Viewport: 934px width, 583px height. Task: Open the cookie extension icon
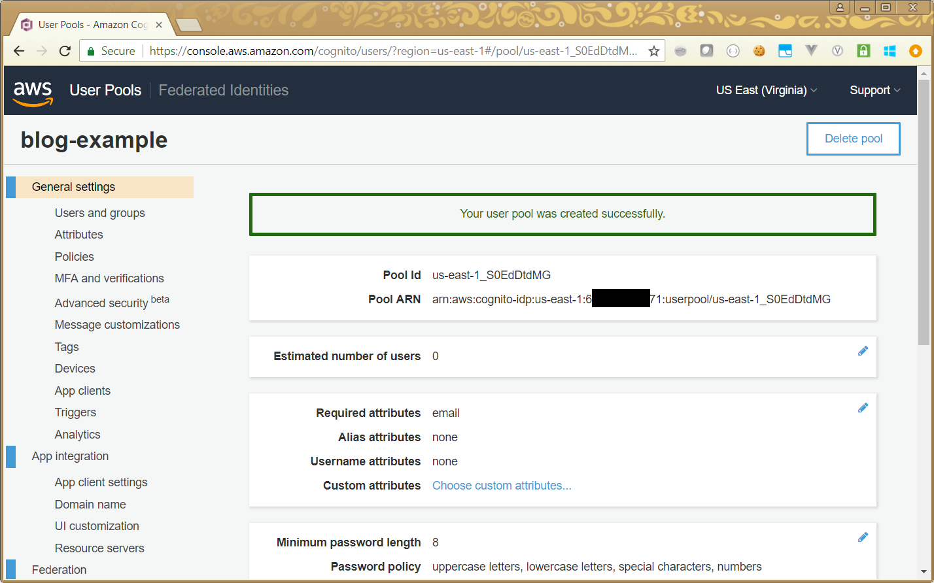(x=759, y=51)
